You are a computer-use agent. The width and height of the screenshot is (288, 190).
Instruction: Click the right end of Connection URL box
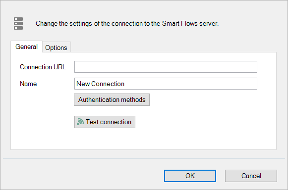click(253, 67)
